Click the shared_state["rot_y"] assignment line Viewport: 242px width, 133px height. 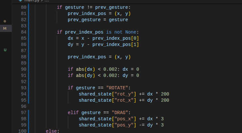click(x=124, y=94)
